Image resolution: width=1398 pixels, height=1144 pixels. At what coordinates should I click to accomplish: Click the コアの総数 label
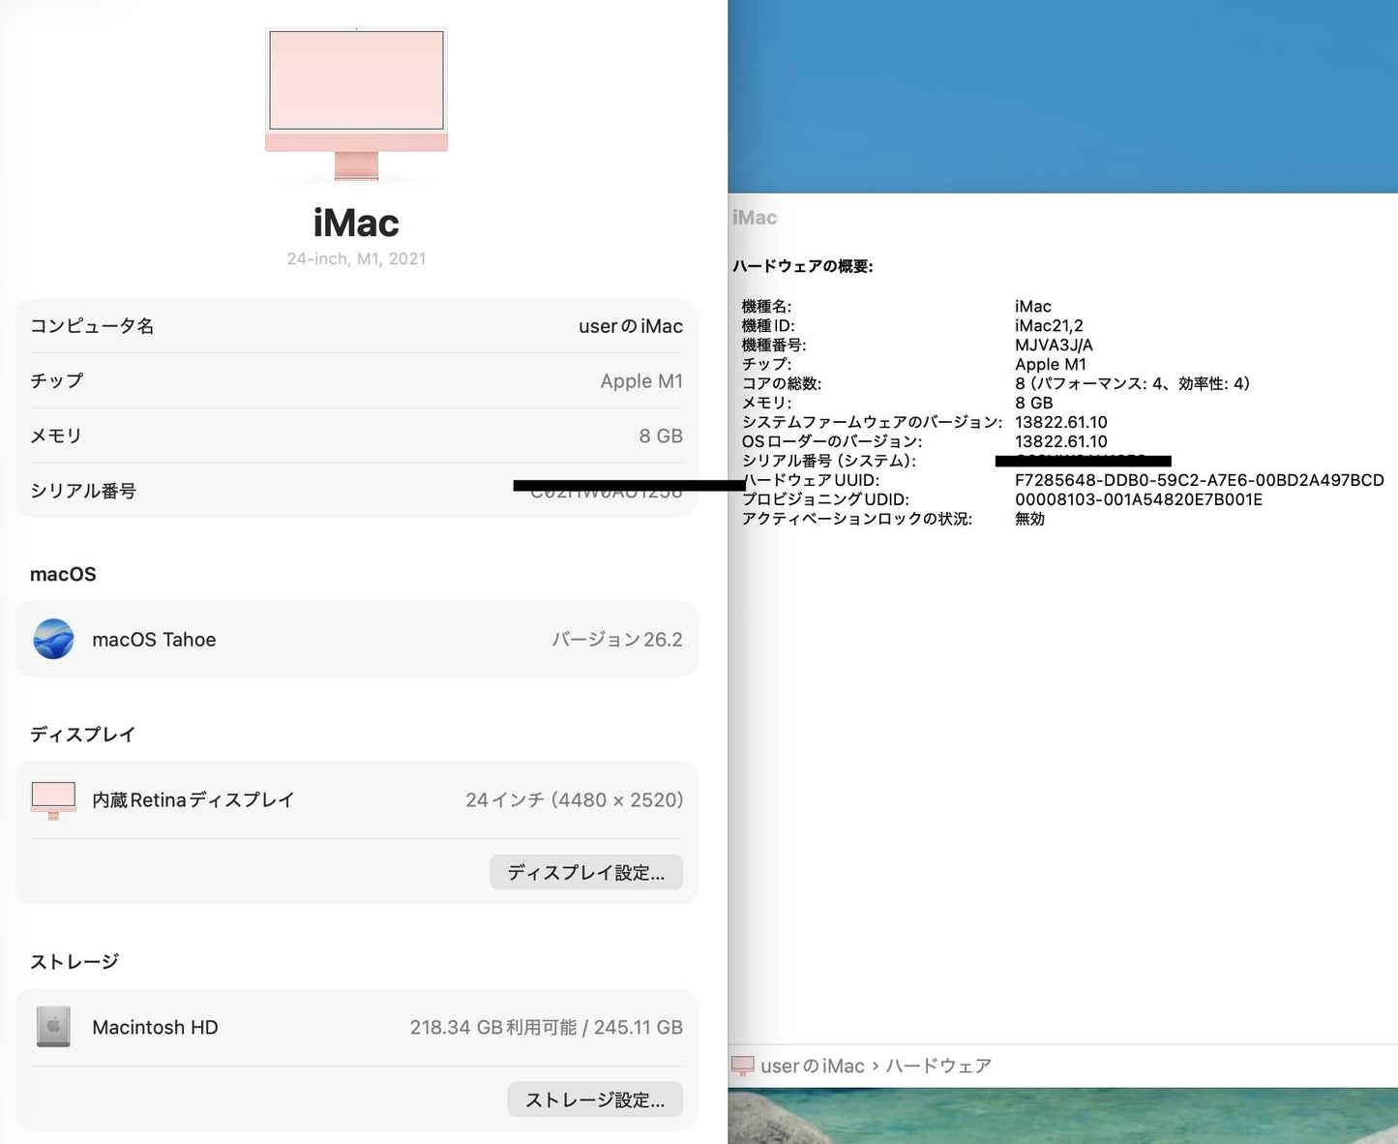click(x=782, y=384)
